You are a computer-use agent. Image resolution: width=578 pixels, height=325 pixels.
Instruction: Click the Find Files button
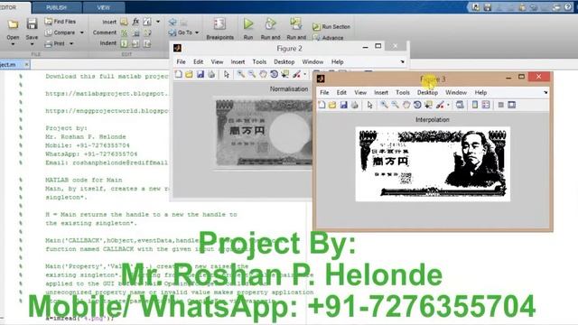point(61,22)
